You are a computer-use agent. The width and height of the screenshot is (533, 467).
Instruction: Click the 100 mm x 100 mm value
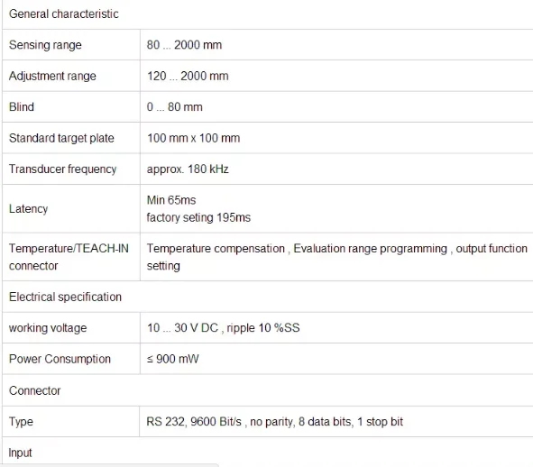coord(193,138)
